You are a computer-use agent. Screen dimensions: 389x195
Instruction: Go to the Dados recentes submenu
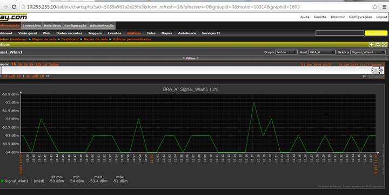point(69,33)
